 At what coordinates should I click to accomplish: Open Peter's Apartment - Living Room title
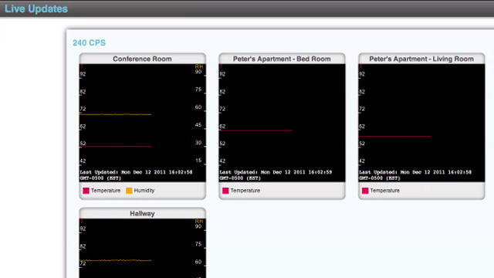click(421, 59)
